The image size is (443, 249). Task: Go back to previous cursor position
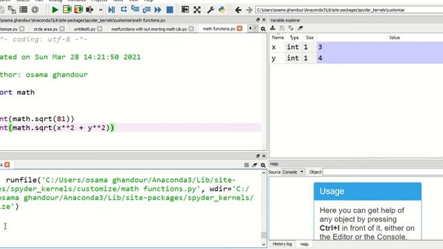tap(238, 10)
